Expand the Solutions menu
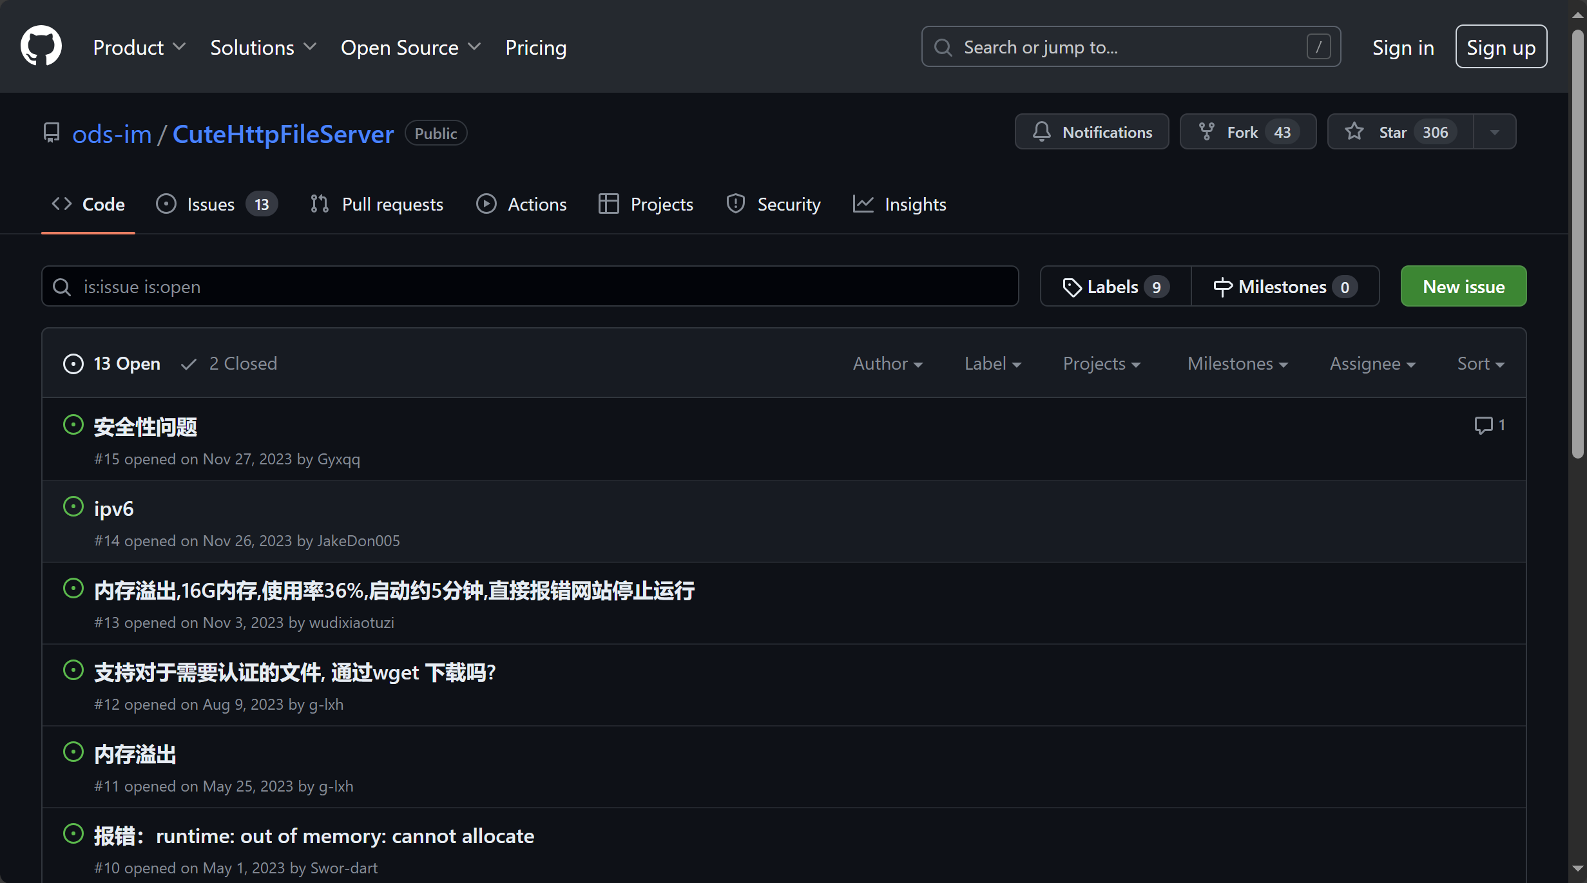Image resolution: width=1587 pixels, height=883 pixels. (x=263, y=47)
